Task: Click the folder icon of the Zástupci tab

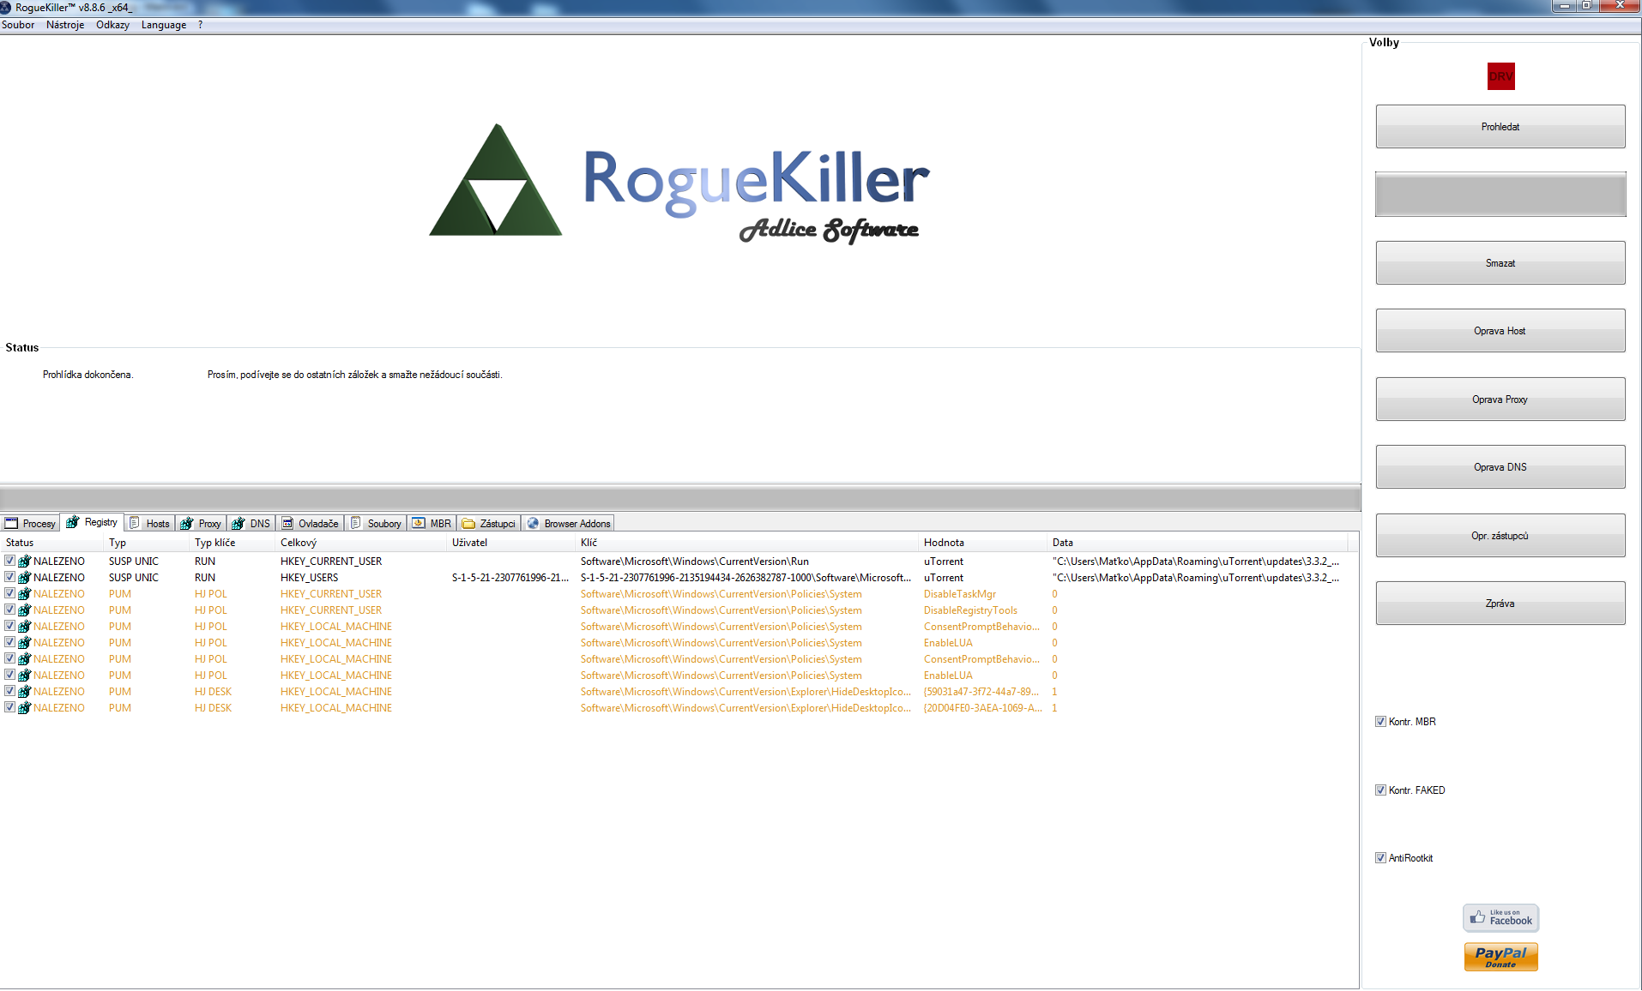Action: [x=468, y=524]
